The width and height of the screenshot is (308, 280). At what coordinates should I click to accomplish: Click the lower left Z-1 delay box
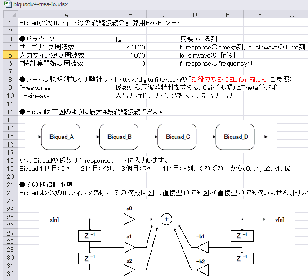89,258
